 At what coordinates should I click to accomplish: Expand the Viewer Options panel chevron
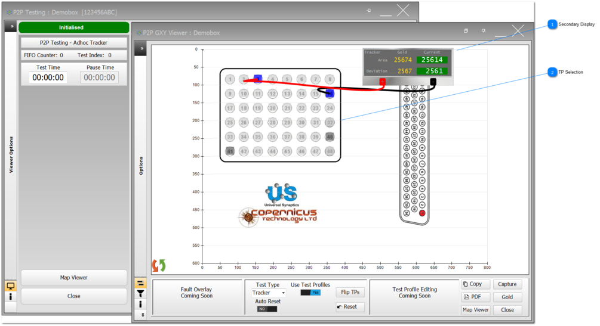pyautogui.click(x=10, y=27)
